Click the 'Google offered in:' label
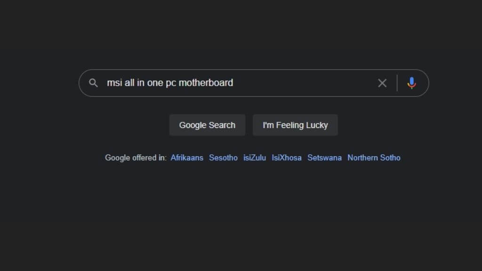Image resolution: width=482 pixels, height=271 pixels. point(136,158)
